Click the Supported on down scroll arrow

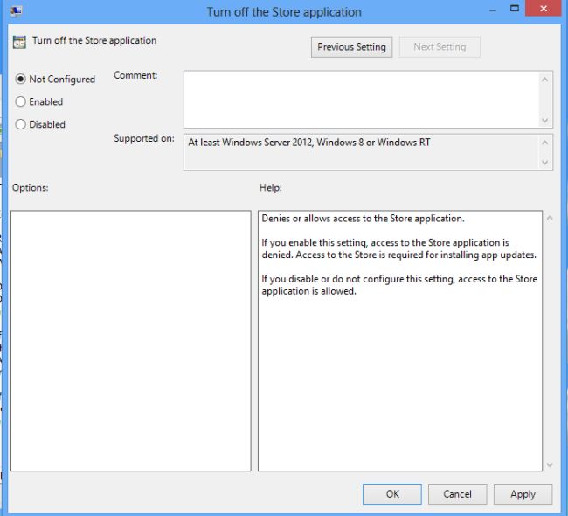point(544,163)
